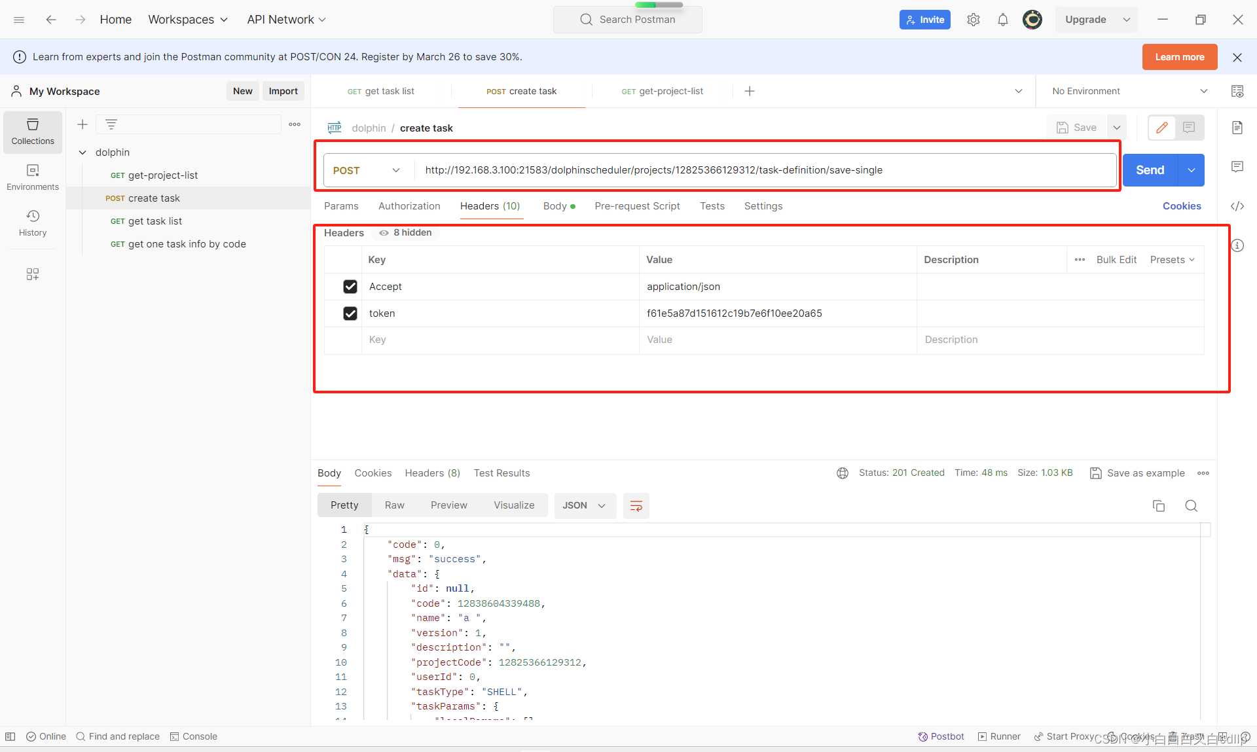Search within the response body

pyautogui.click(x=1192, y=506)
